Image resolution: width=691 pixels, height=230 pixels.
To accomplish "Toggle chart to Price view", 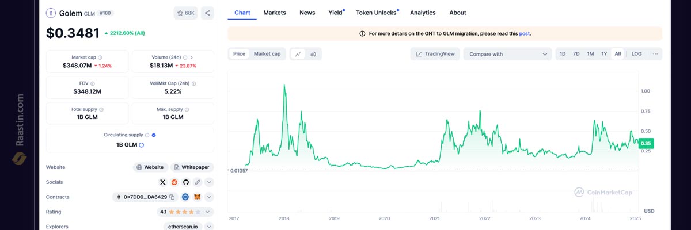I will coord(239,54).
